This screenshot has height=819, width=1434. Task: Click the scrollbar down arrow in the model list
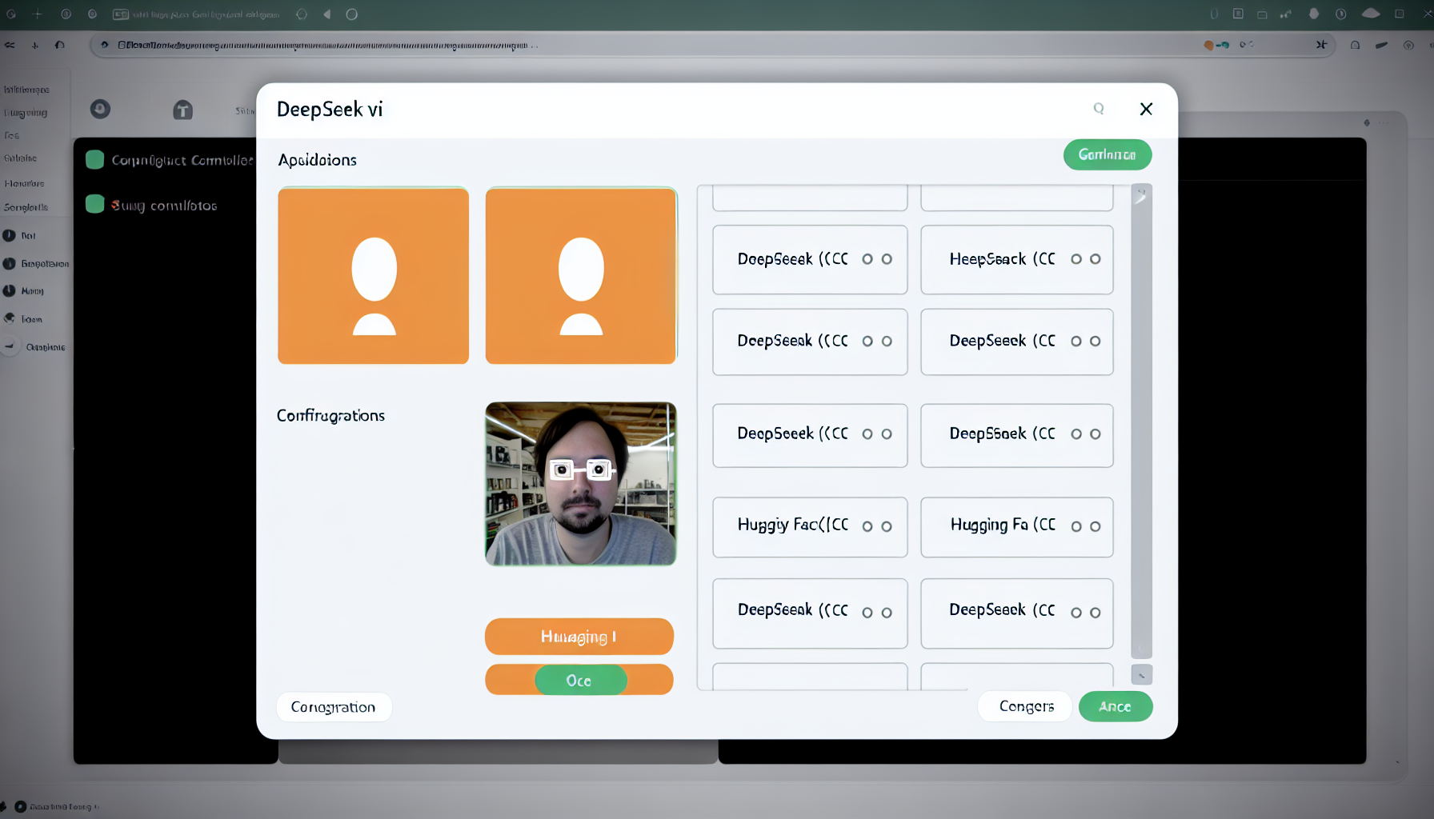(x=1142, y=674)
